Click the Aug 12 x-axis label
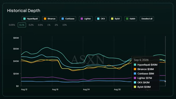This screenshot has width=176, height=99. tap(24, 89)
